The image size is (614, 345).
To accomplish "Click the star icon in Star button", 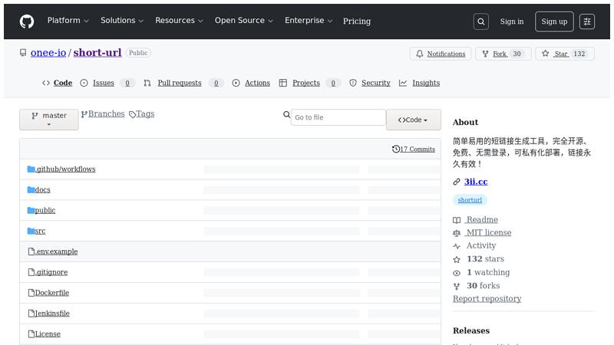I will coord(545,53).
